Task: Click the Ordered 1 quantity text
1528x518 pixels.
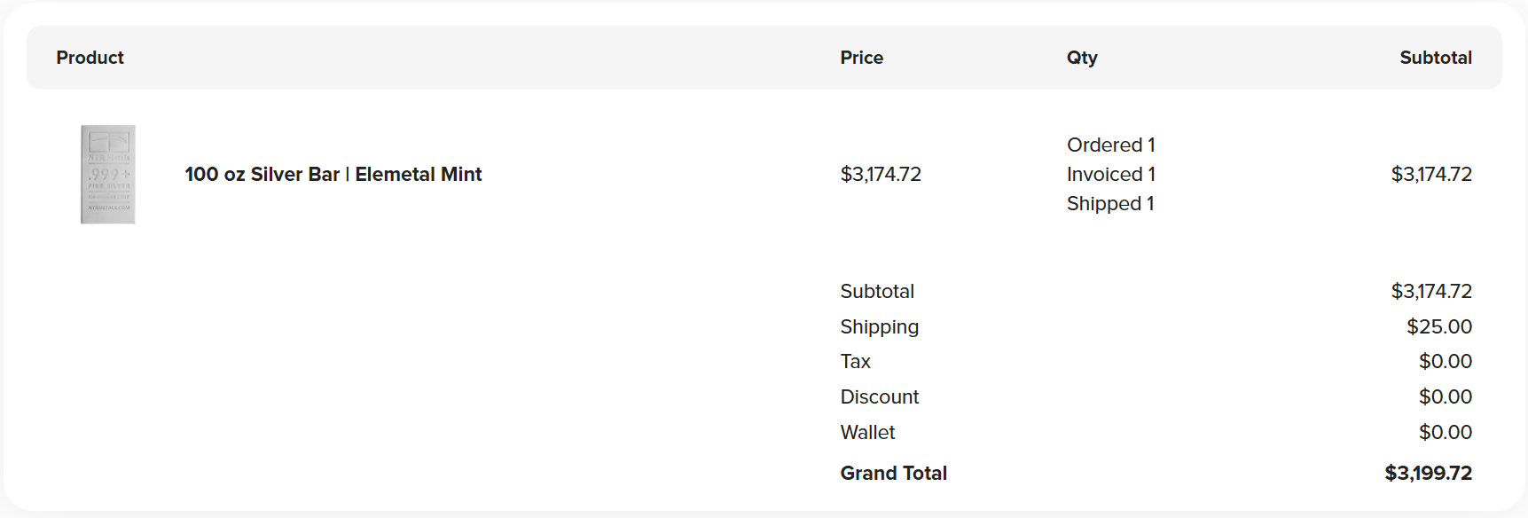Action: (1110, 145)
